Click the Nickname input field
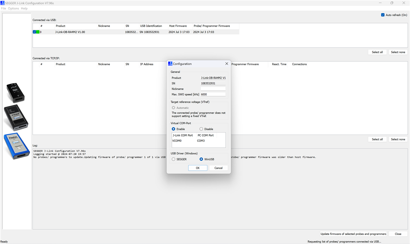 coord(213,89)
